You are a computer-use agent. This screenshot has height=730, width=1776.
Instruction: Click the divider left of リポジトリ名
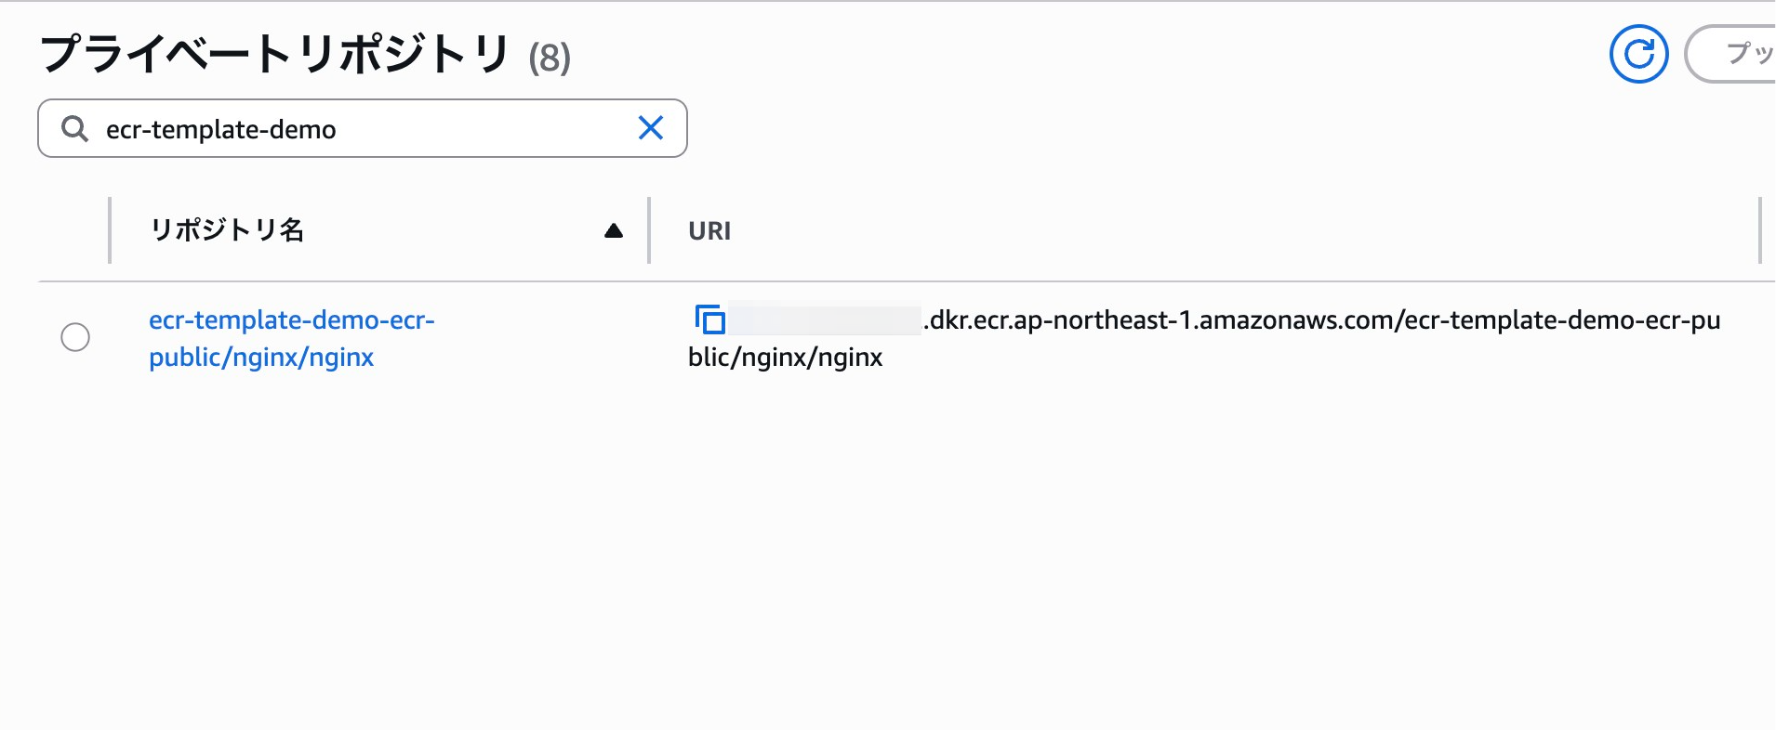pyautogui.click(x=110, y=230)
